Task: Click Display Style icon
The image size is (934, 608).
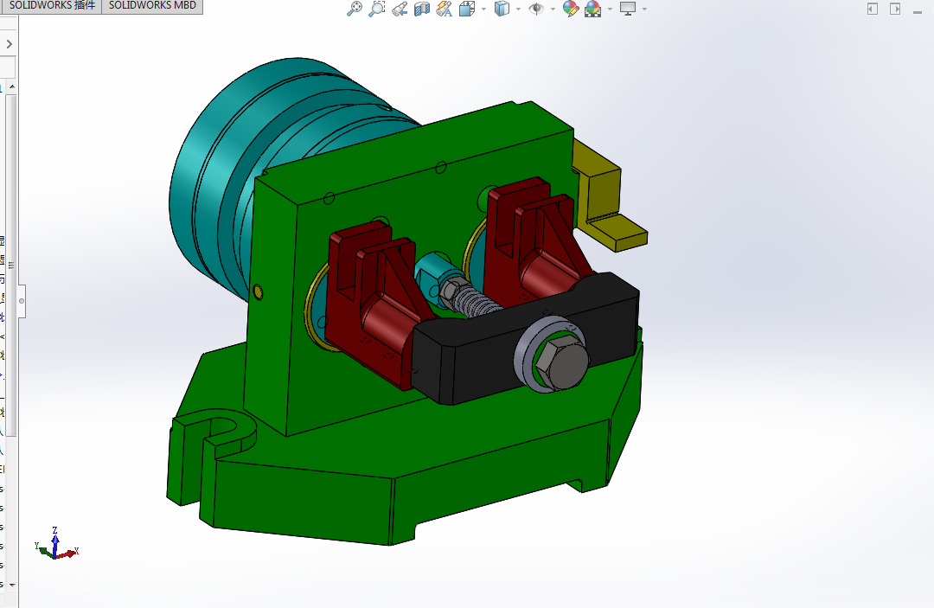Action: [x=502, y=9]
